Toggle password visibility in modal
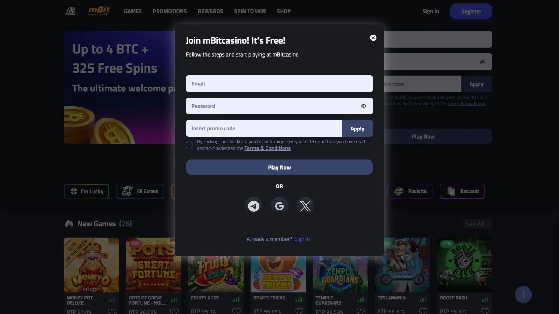Screen dimensions: 559x314 [x=363, y=106]
